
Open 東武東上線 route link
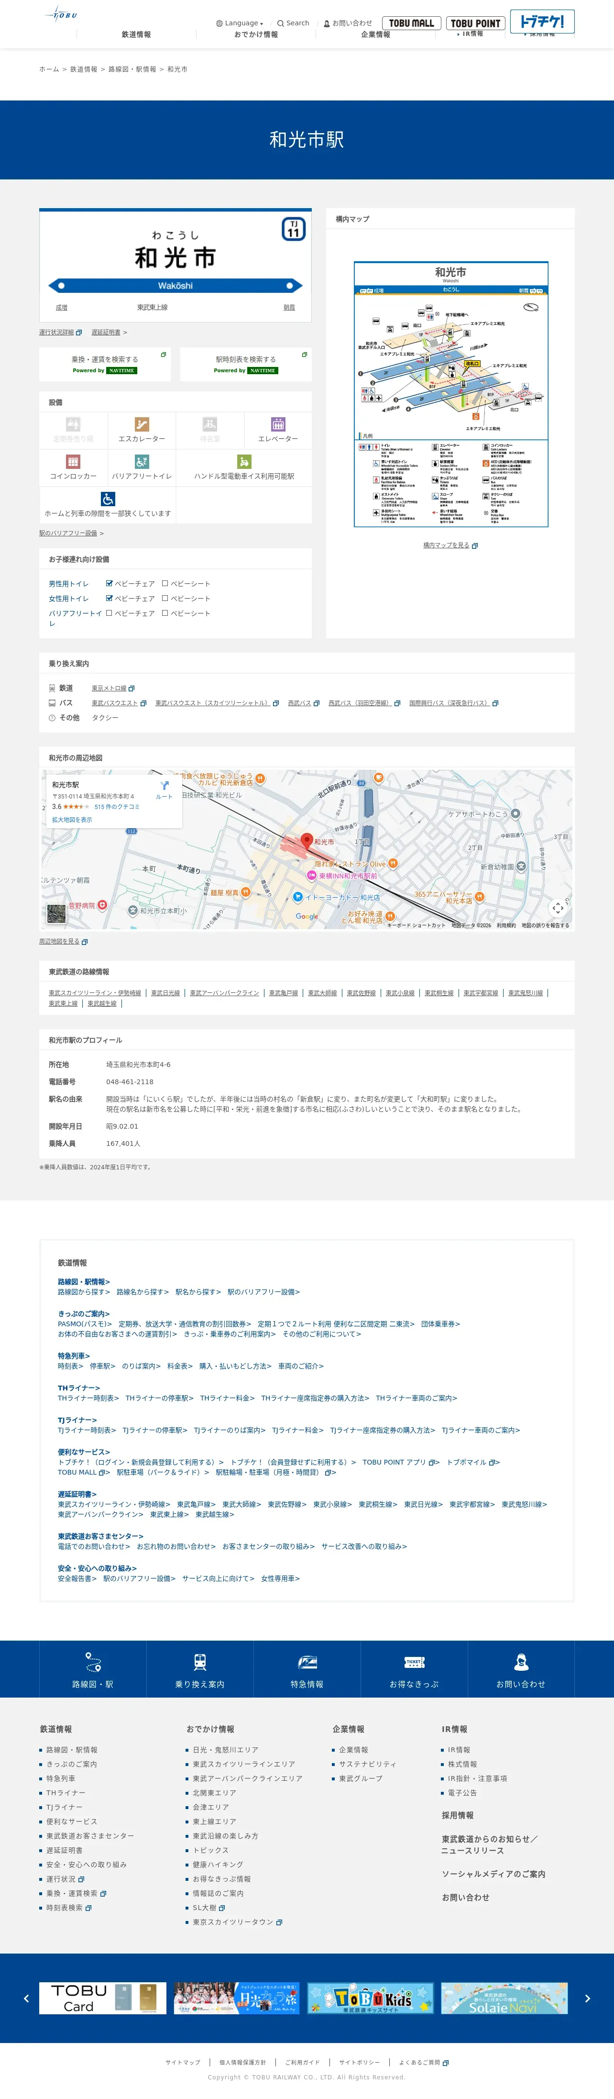pyautogui.click(x=63, y=1004)
